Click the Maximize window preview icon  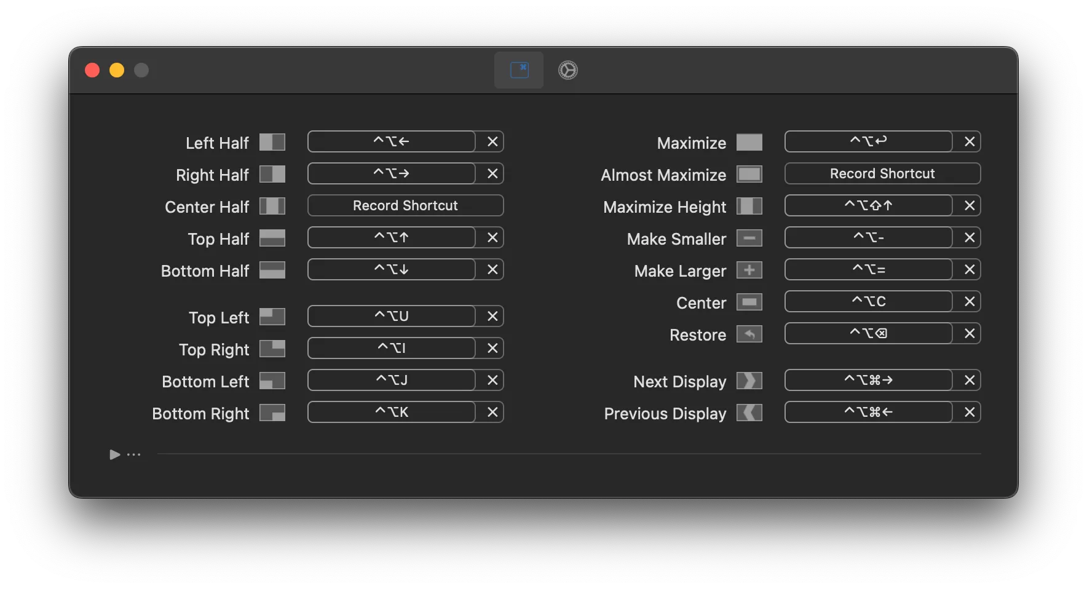coord(749,142)
